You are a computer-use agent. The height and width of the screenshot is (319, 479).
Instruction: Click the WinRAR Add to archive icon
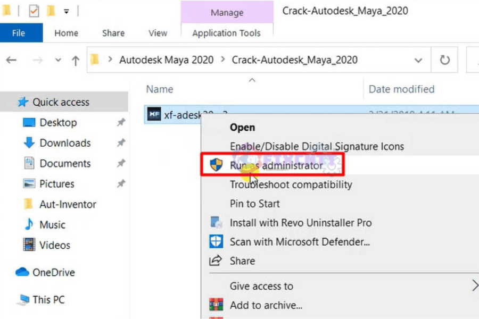[x=216, y=305]
